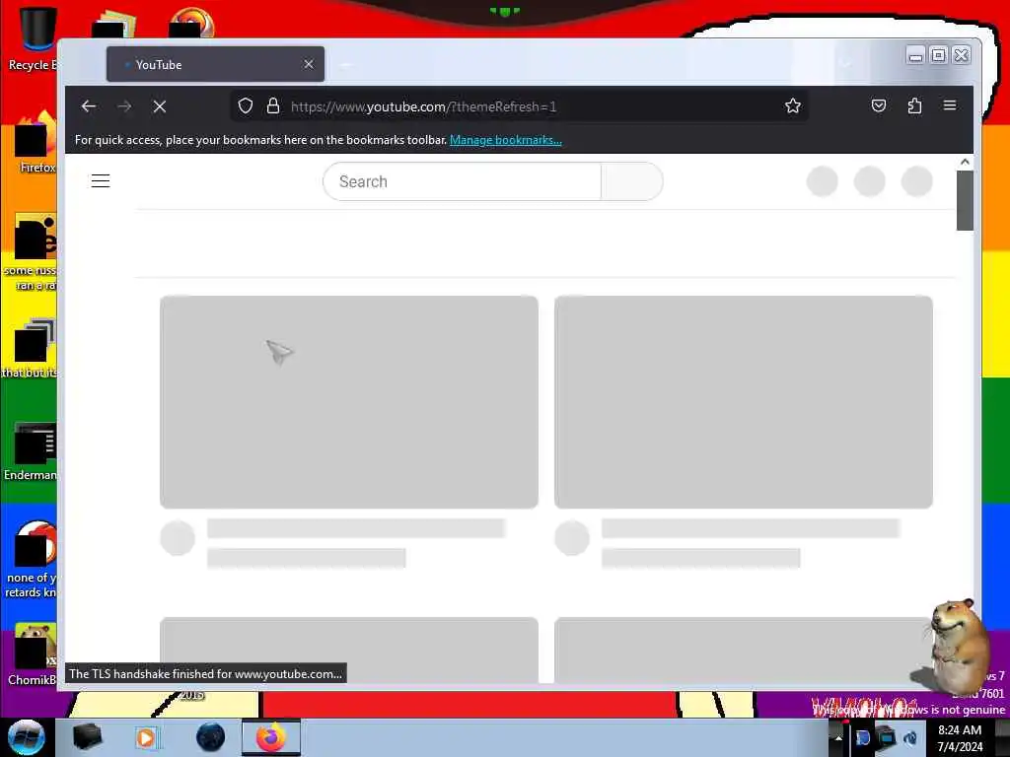Open Firefox from the taskbar

pos(271,737)
